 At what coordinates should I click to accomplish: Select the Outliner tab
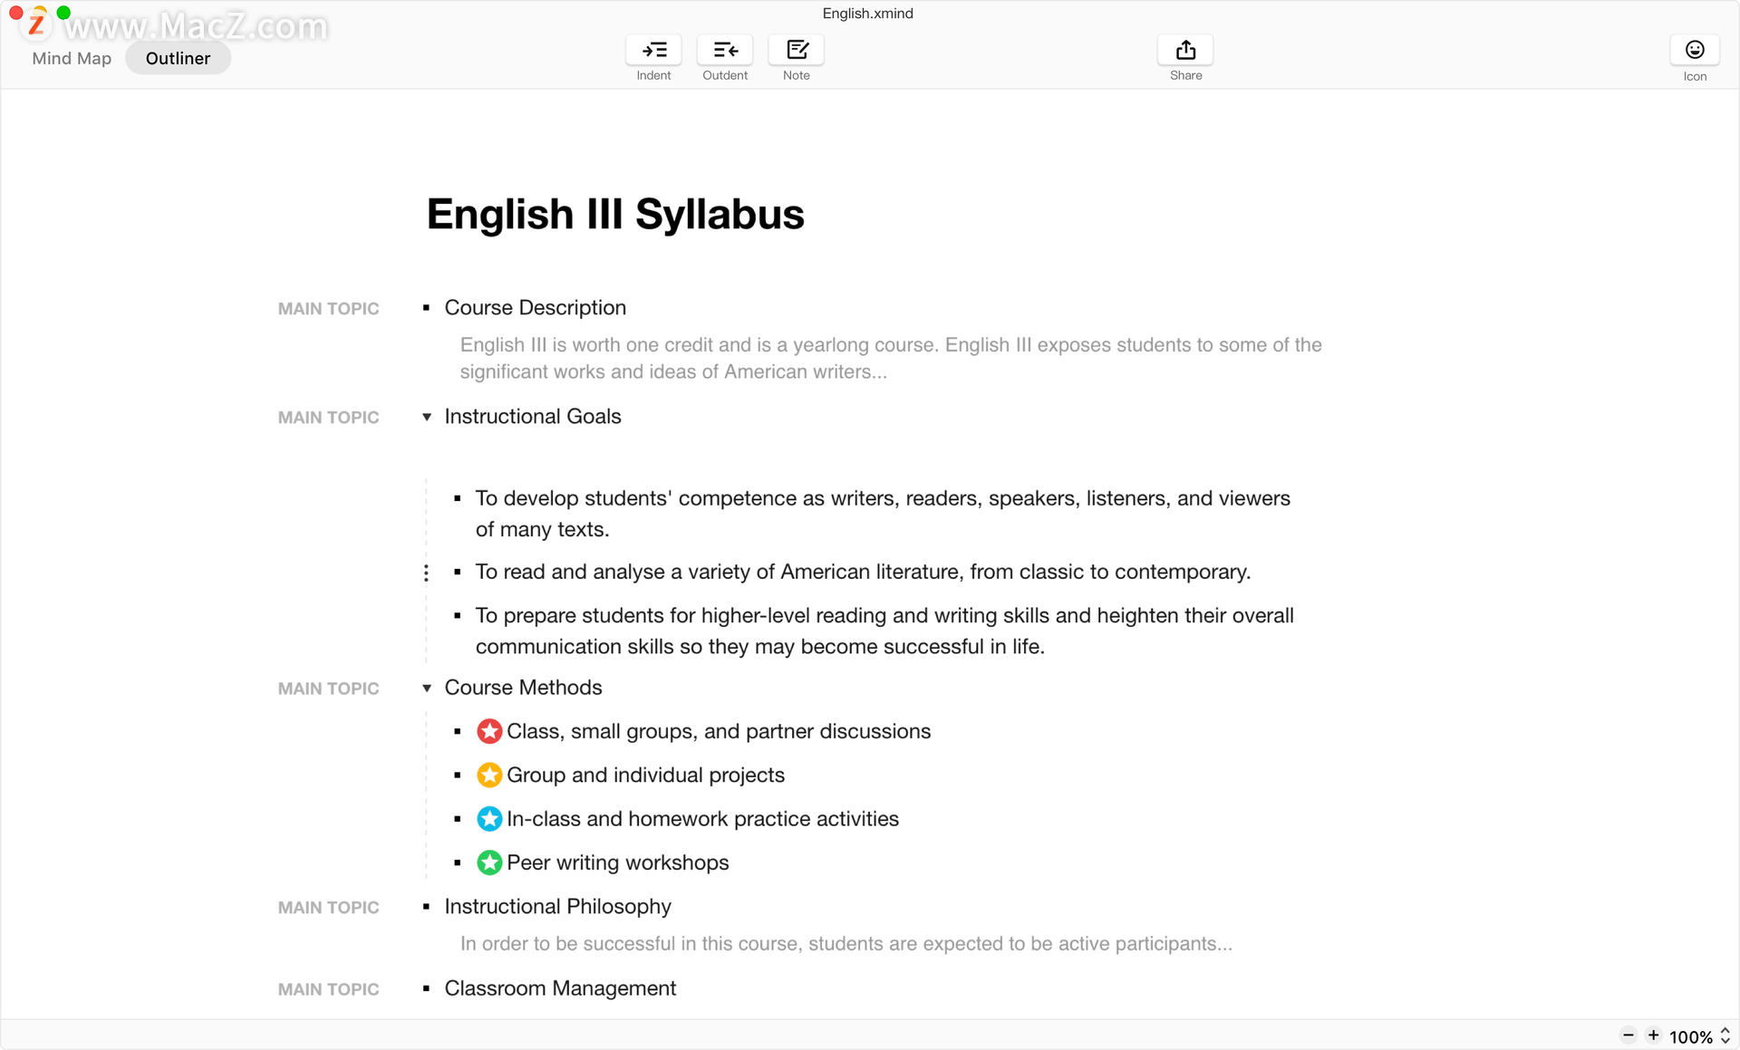pos(178,58)
